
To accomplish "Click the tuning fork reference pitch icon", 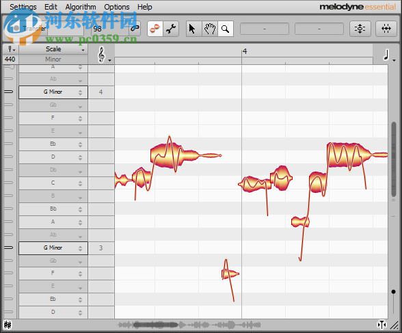I will [x=11, y=49].
